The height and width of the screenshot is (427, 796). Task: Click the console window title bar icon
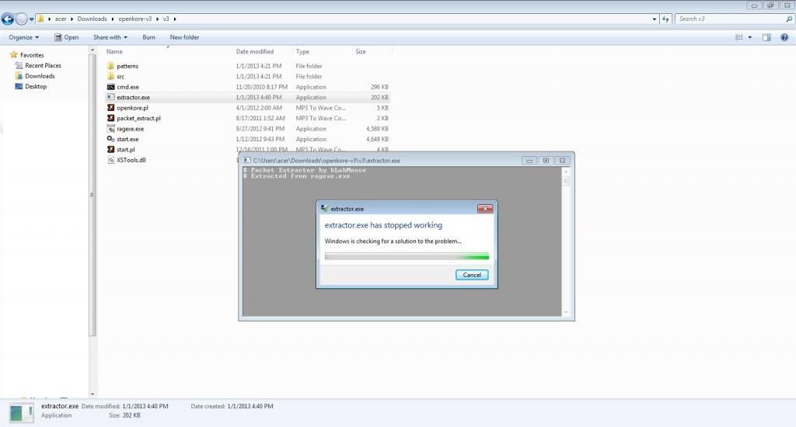point(246,160)
